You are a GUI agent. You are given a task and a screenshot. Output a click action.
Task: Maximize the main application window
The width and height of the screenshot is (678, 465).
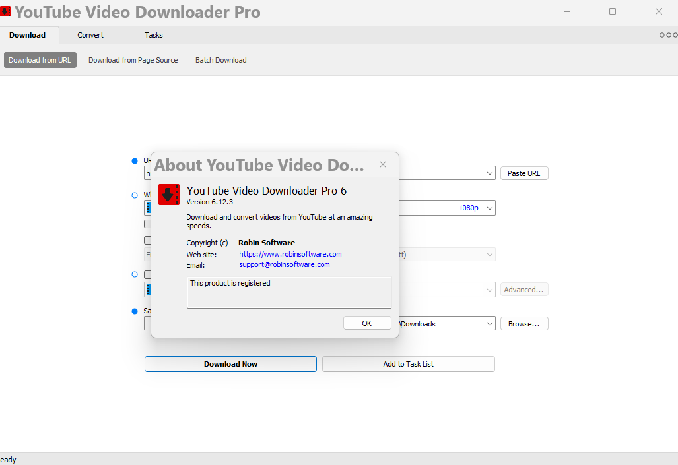point(613,11)
